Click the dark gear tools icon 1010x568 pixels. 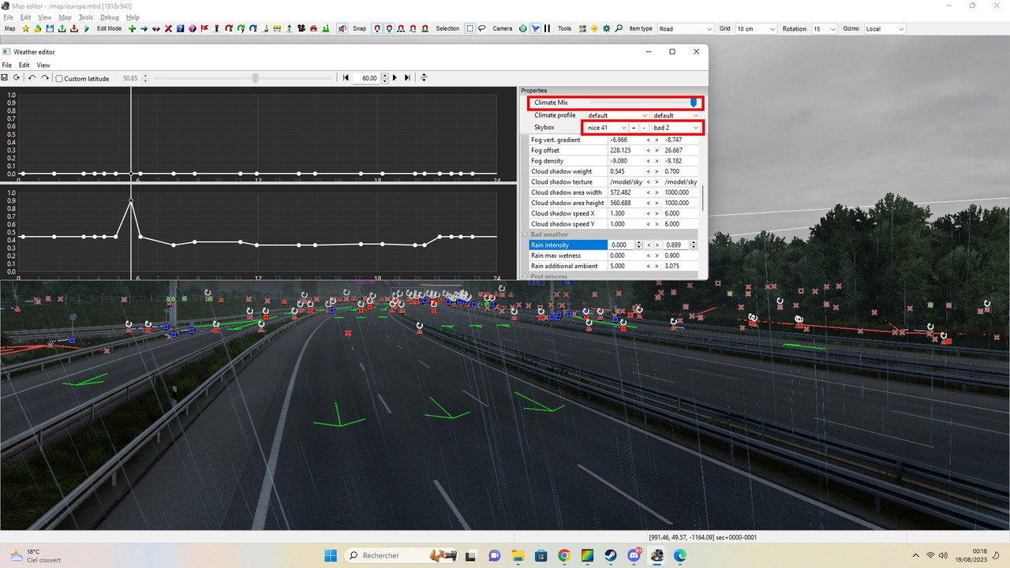tap(606, 28)
